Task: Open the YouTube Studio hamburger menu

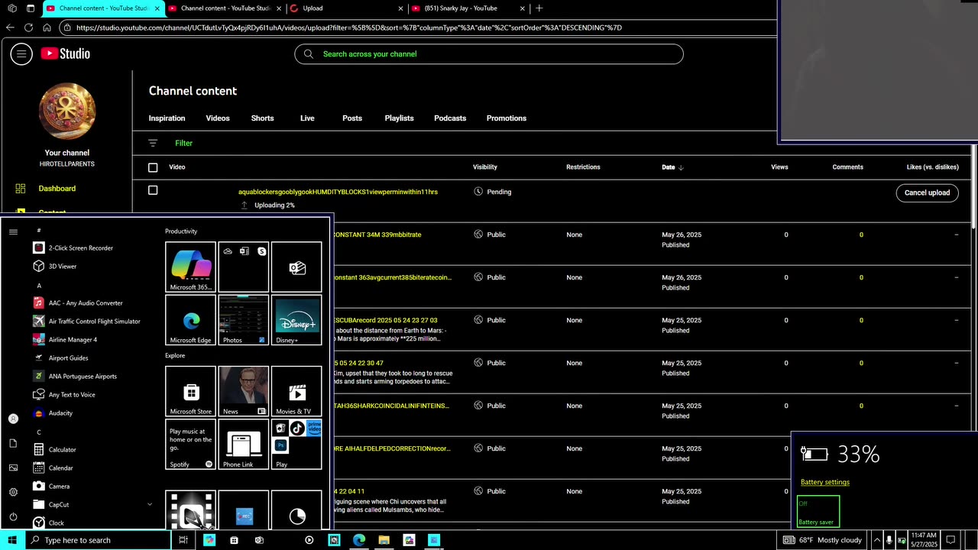Action: (21, 53)
